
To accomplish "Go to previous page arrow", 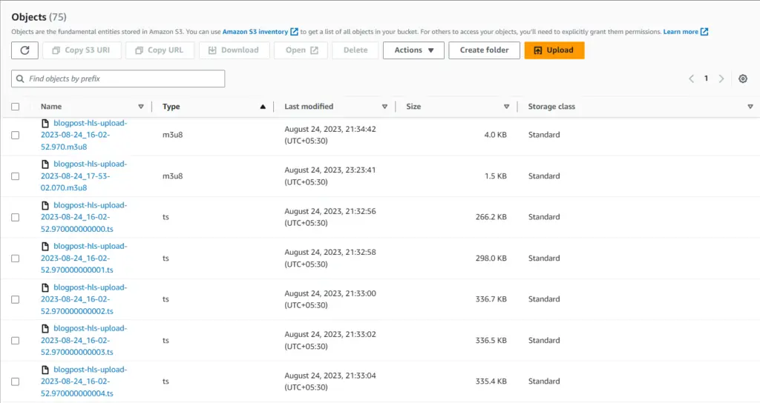I will click(x=692, y=79).
